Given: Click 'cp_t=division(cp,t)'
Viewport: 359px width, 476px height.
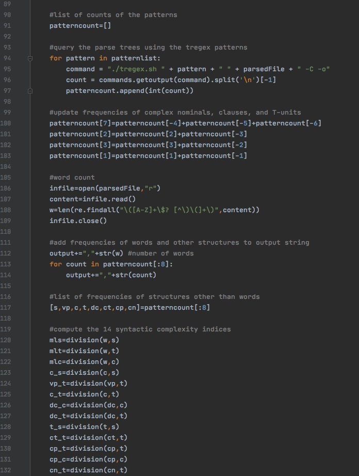Looking at the screenshot, I should 88,449.
